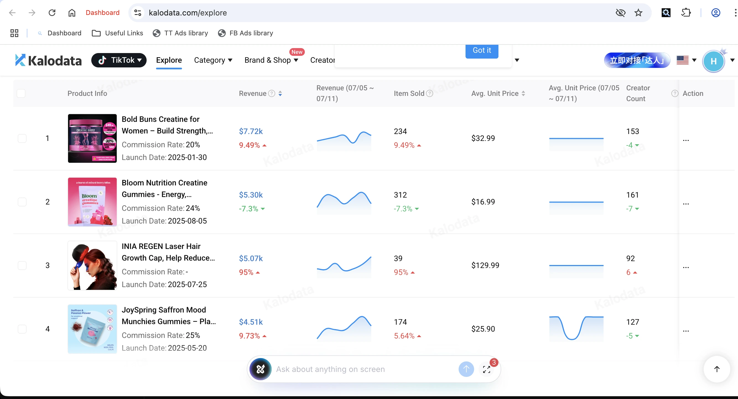This screenshot has width=738, height=399.
Task: Open the US flag region dropdown
Action: (x=687, y=60)
